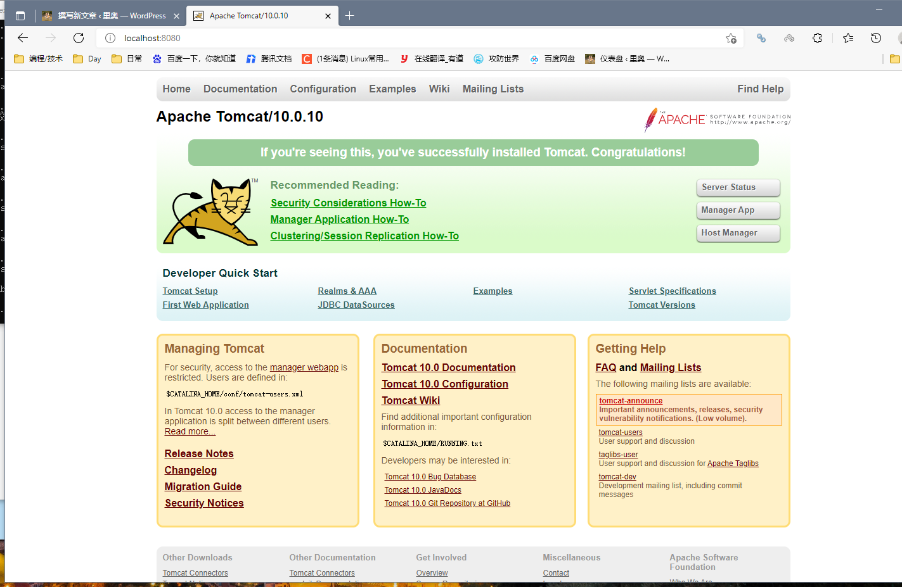Open the 攻防世界 bookmark
902x587 pixels.
496,59
